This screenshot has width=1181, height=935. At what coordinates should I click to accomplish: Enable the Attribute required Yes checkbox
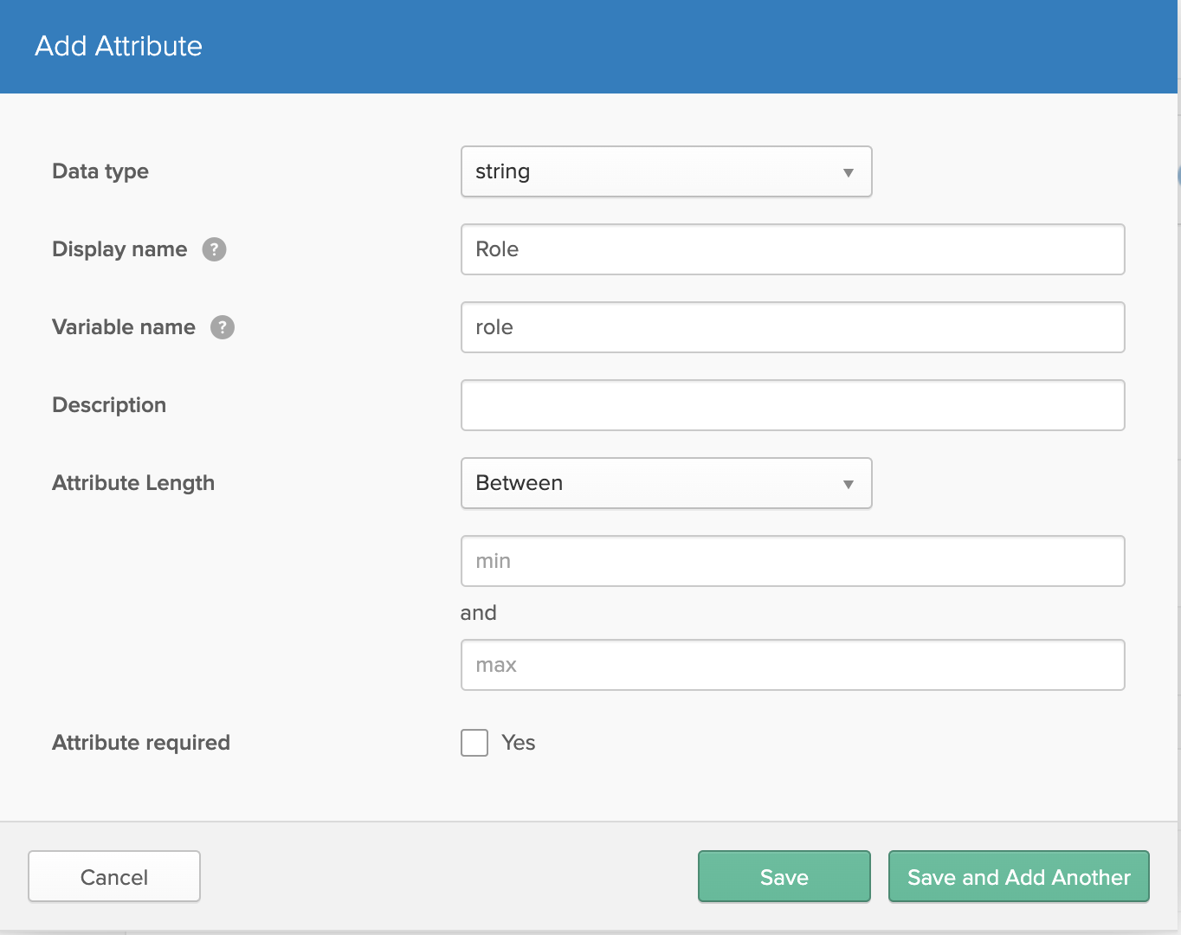tap(474, 743)
